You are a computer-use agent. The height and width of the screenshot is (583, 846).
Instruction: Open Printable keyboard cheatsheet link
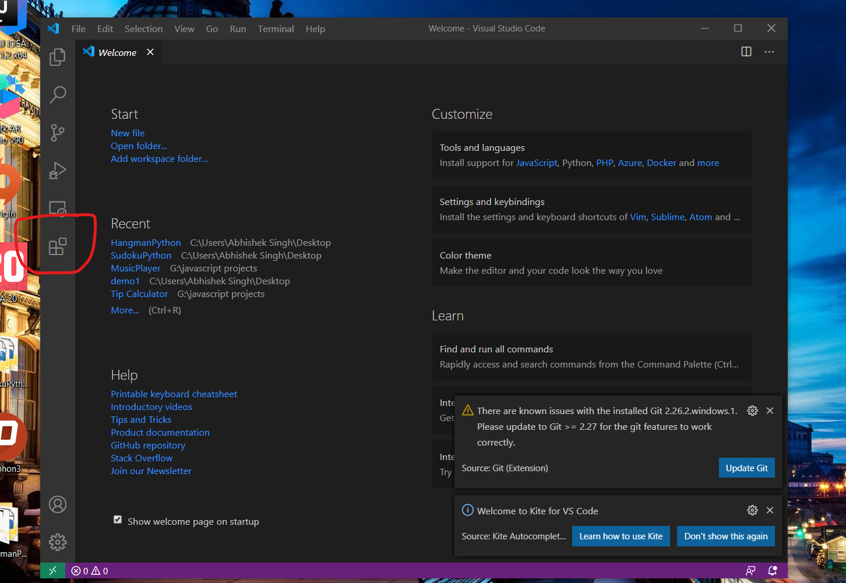[x=174, y=394]
